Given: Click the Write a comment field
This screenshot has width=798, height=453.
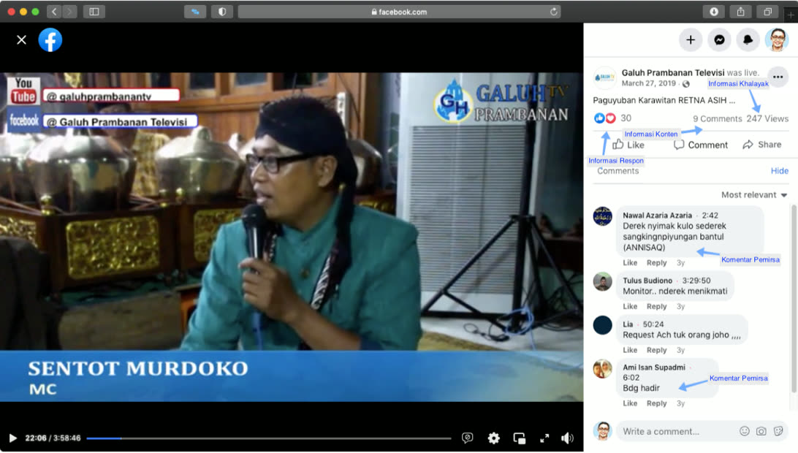Looking at the screenshot, I should tap(702, 432).
